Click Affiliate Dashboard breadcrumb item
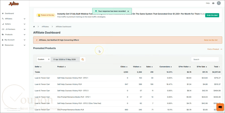This screenshot has width=225, height=113. coord(63,27)
